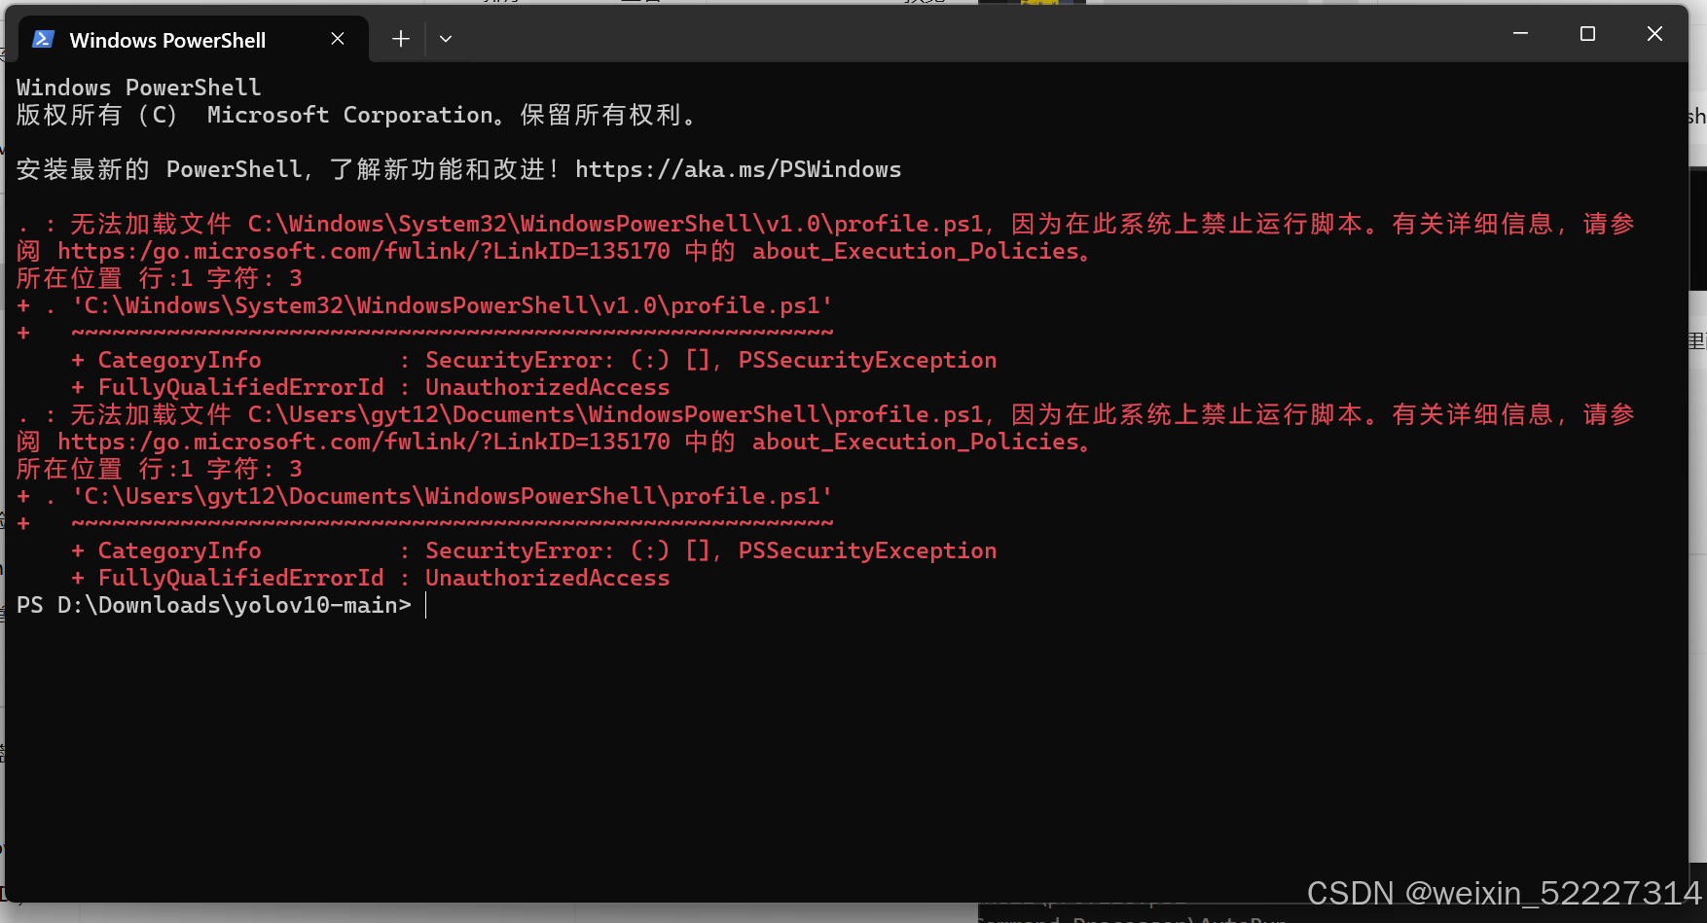Click the empty title bar area of the terminal

pyautogui.click(x=973, y=34)
